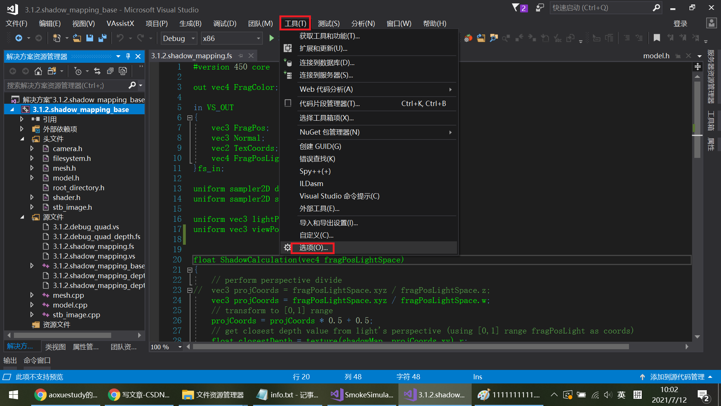Click Collapse All icon in Solution Explorer

tap(110, 71)
